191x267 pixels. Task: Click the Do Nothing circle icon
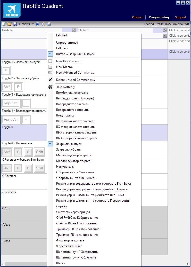(50, 87)
